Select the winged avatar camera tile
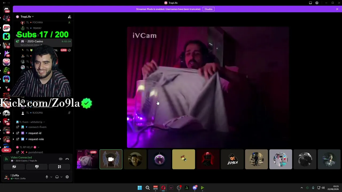This screenshot has height=192, width=342. [x=111, y=159]
